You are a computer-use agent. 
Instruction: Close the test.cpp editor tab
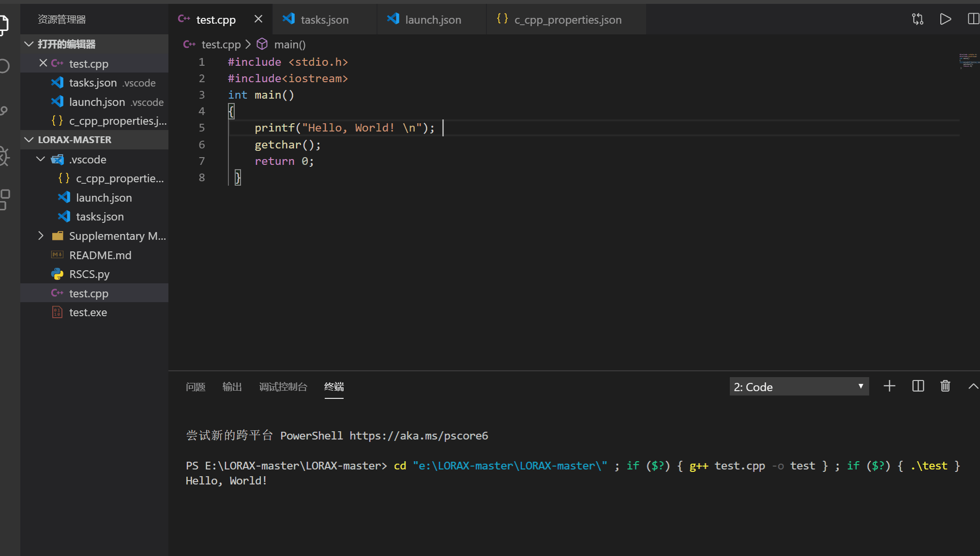click(x=258, y=19)
